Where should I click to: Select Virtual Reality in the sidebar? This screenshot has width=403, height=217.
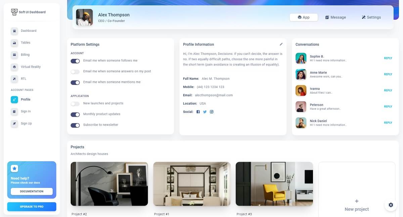click(14, 67)
